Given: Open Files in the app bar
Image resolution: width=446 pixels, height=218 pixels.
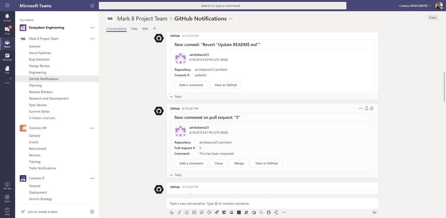Looking at the screenshot, I should tap(7, 70).
